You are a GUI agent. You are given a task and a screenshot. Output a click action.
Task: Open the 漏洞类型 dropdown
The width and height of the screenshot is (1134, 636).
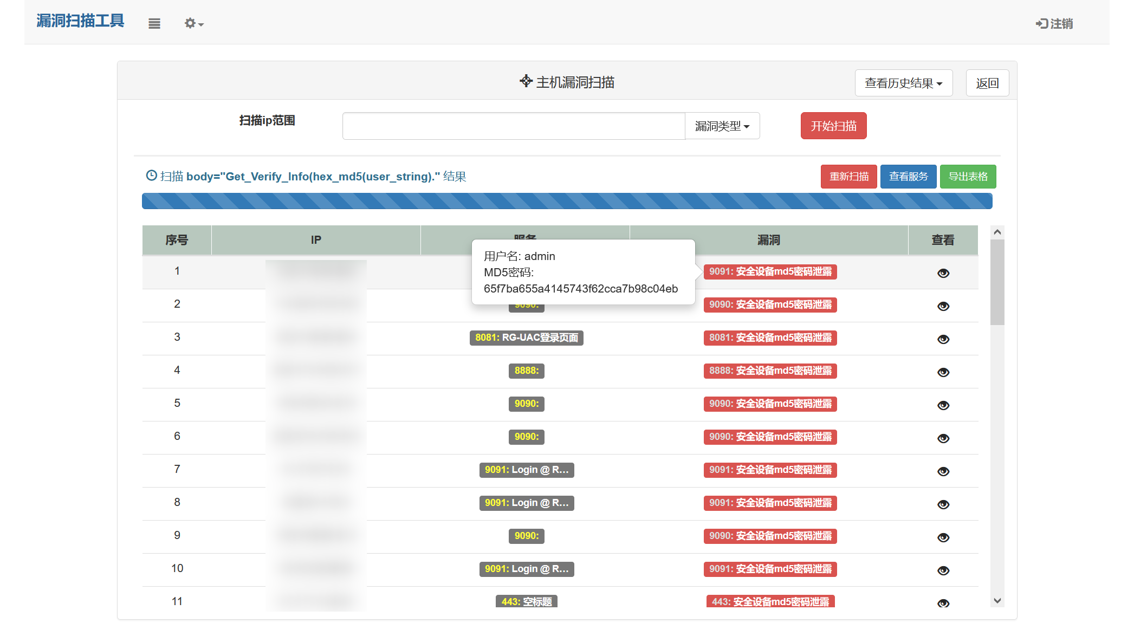coord(722,126)
